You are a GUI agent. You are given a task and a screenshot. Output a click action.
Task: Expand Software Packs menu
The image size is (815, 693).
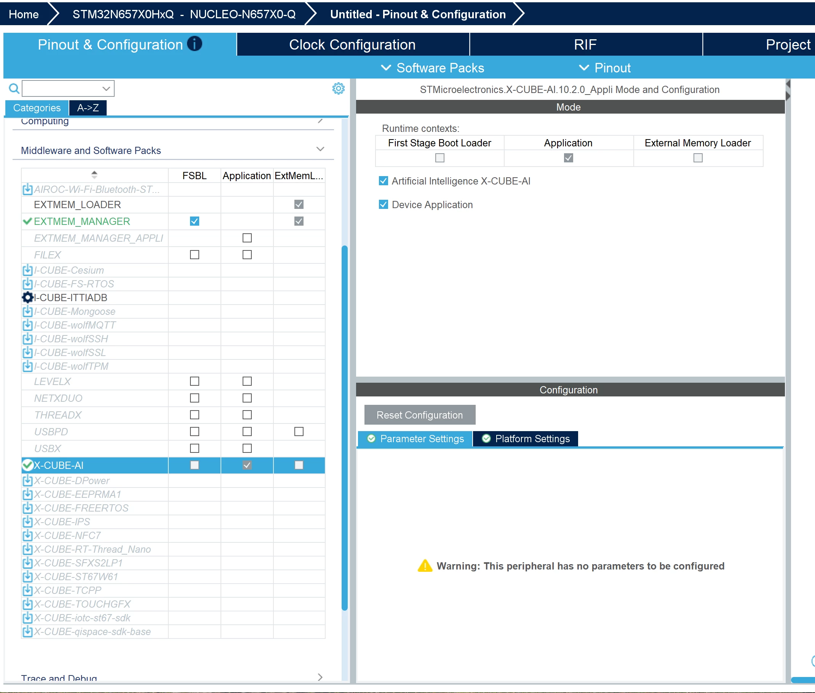click(x=433, y=68)
